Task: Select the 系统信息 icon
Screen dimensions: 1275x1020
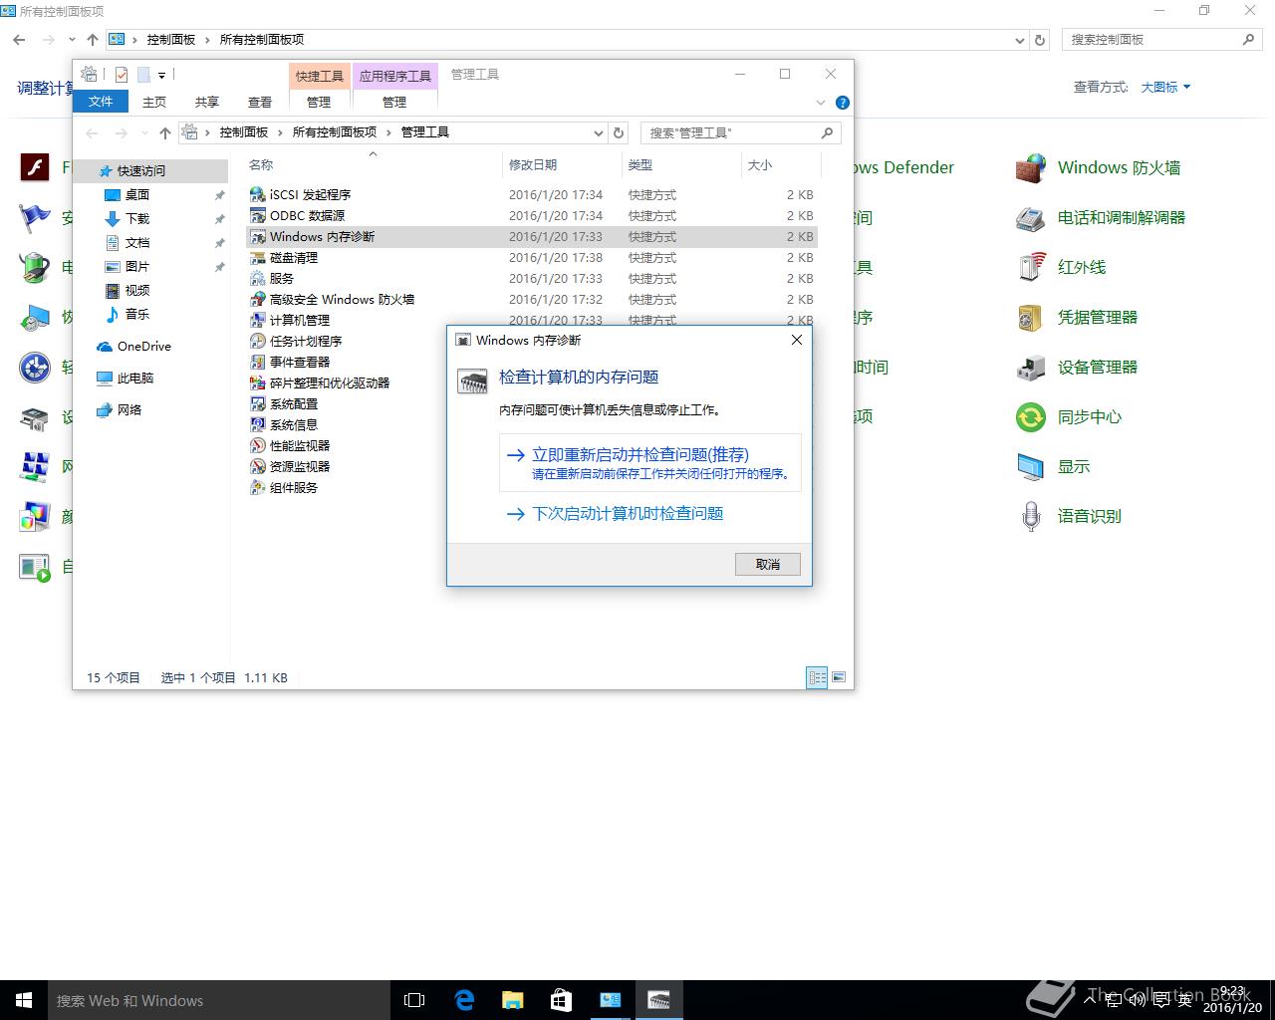Action: click(258, 424)
